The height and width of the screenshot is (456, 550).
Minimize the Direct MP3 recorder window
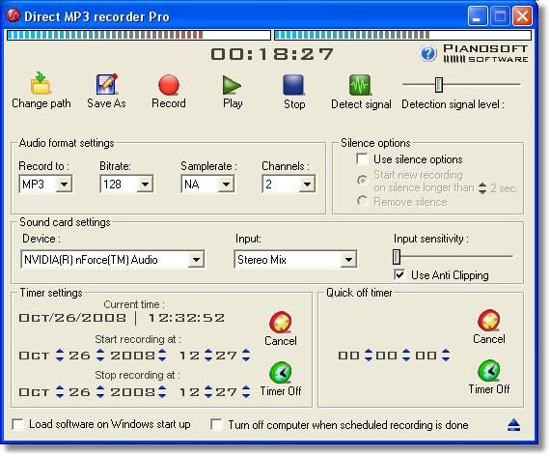(478, 16)
